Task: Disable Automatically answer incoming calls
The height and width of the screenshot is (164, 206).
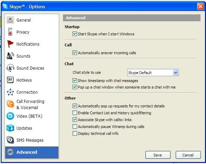Action: (x=75, y=53)
